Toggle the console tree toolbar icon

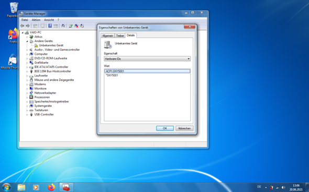pyautogui.click(x=35, y=26)
